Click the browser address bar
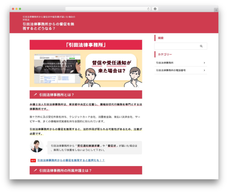The image size is (228, 193). click(x=108, y=9)
